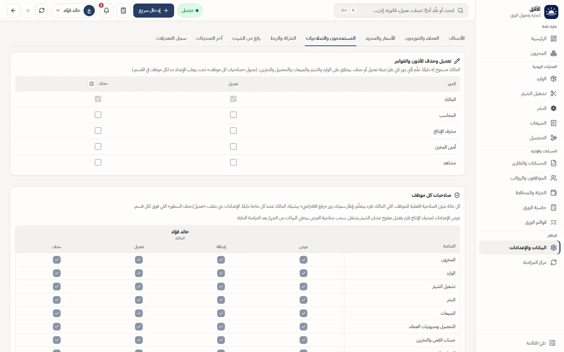
Task: Open البيانات والإعدادات settings page
Action: [520, 248]
